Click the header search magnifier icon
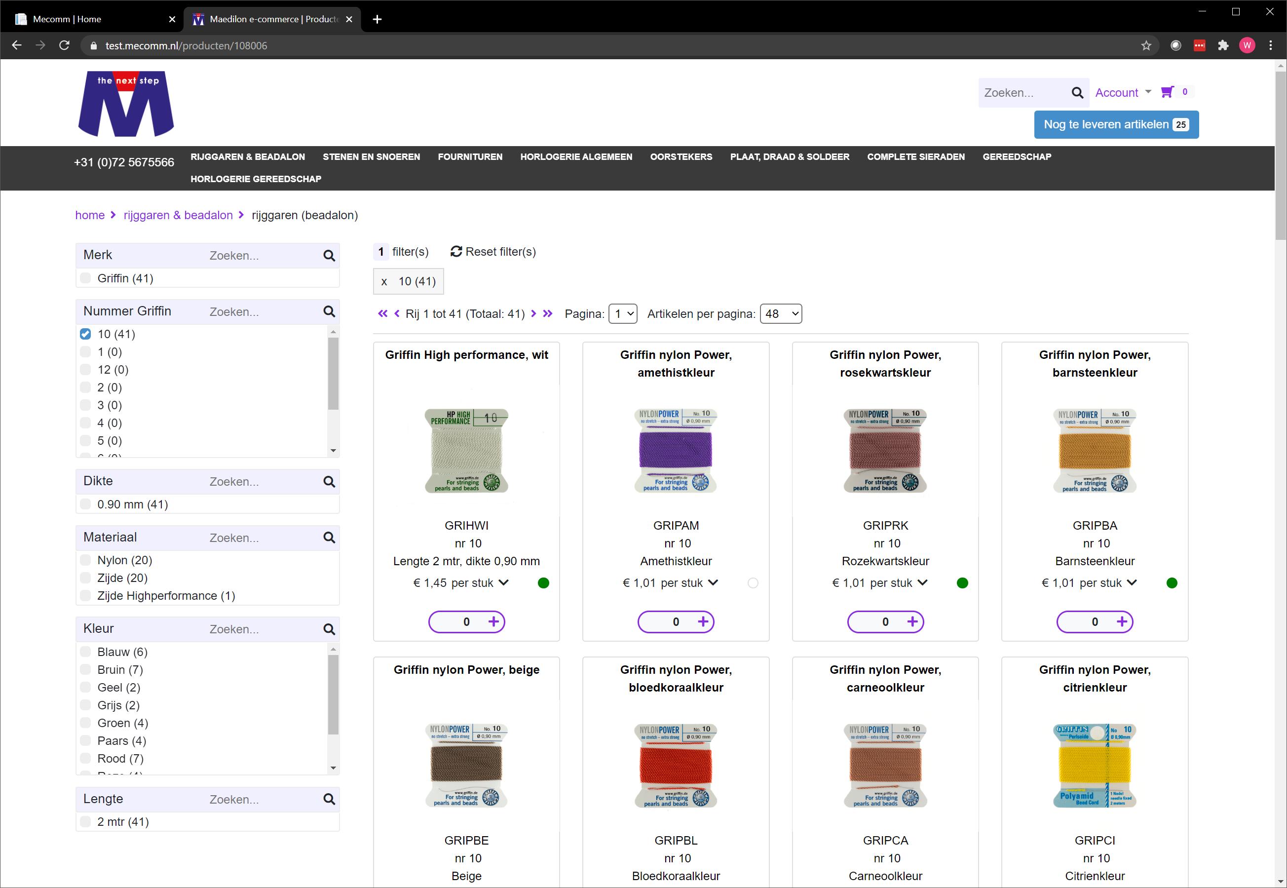Viewport: 1287px width, 888px height. (1077, 93)
